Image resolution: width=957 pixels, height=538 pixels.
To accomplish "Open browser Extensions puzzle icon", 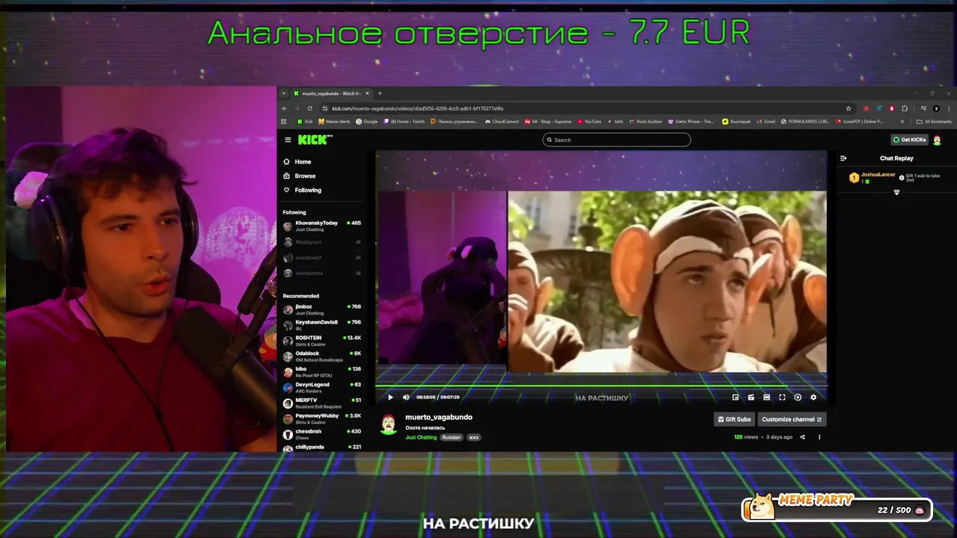I will [905, 108].
